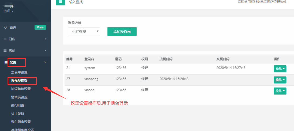Open 操作 dropdown for xiaohei user
The width and height of the screenshot is (294, 131).
[x=280, y=91]
